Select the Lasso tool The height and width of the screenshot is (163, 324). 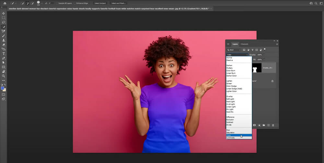[4, 22]
